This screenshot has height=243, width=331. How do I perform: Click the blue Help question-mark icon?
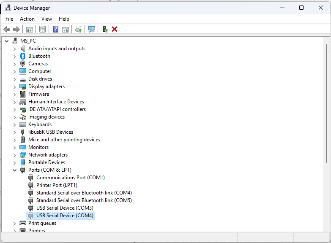[55, 29]
